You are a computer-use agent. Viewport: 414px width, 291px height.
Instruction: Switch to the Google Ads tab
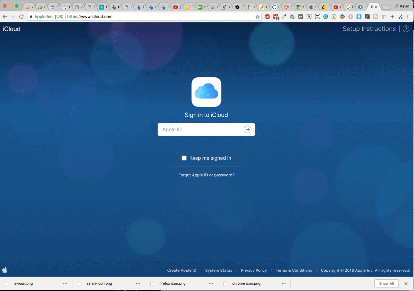[41, 7]
